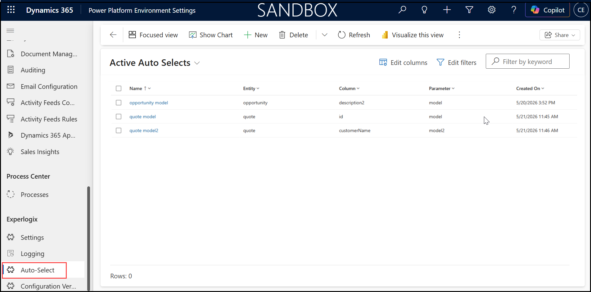Create a New auto select record
Viewport: 591px width, 292px height.
256,35
